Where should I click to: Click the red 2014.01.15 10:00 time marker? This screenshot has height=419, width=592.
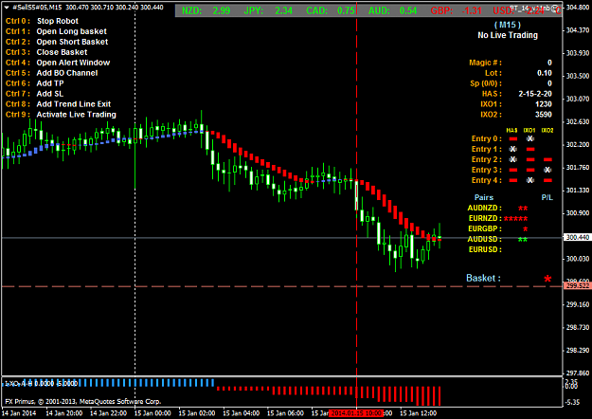tap(356, 413)
